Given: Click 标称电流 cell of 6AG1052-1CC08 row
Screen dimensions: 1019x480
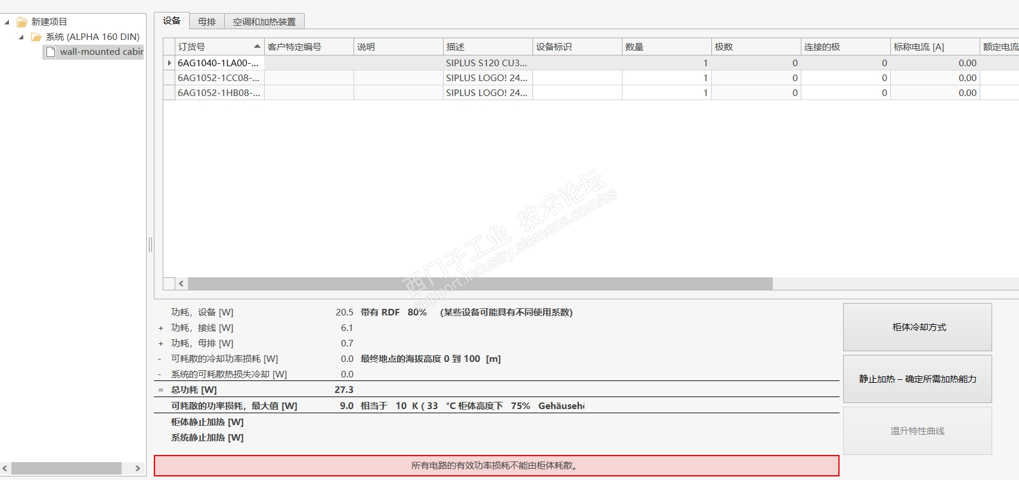Looking at the screenshot, I should coord(935,78).
